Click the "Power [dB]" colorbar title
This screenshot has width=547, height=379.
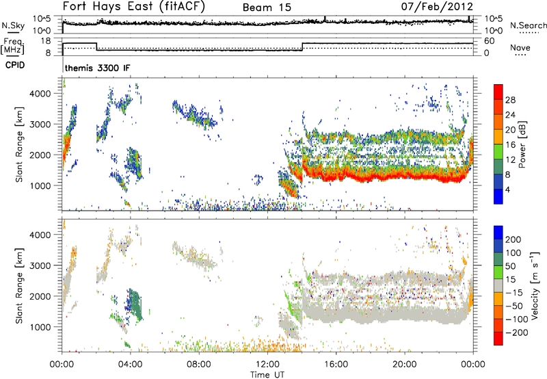tap(522, 144)
